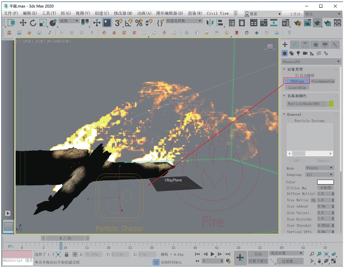
Task: Toggle the selection lock icon
Action: tap(66, 254)
